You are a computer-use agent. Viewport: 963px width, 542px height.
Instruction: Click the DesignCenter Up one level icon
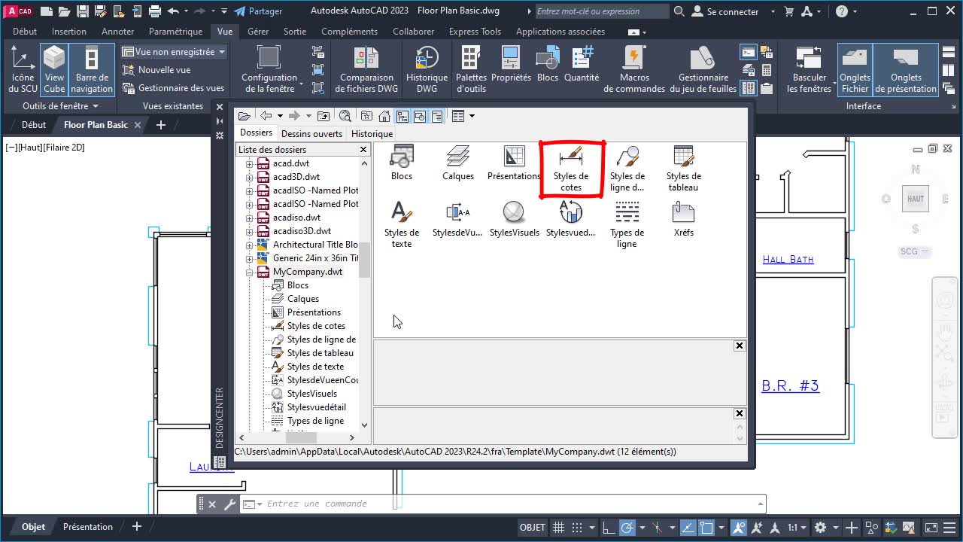coord(324,116)
